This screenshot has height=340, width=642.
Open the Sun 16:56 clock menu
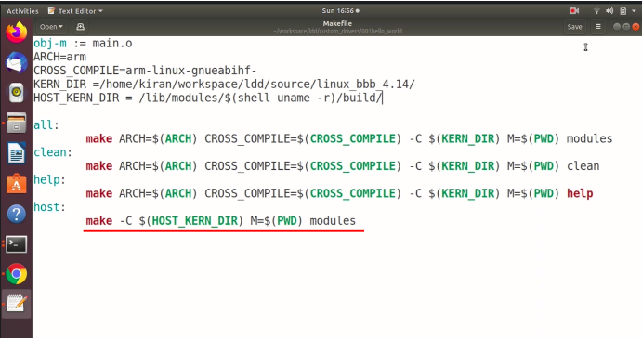340,11
